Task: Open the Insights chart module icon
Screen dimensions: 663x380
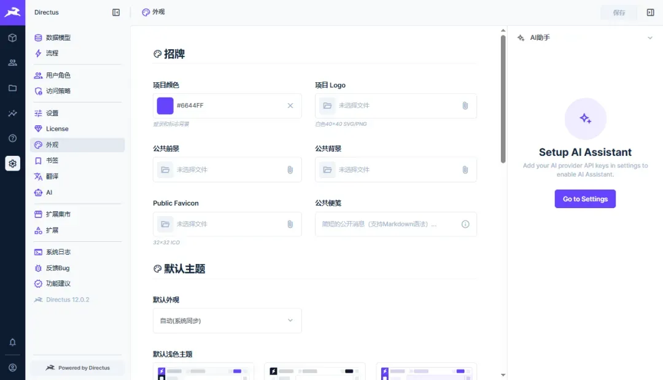Action: click(x=13, y=113)
